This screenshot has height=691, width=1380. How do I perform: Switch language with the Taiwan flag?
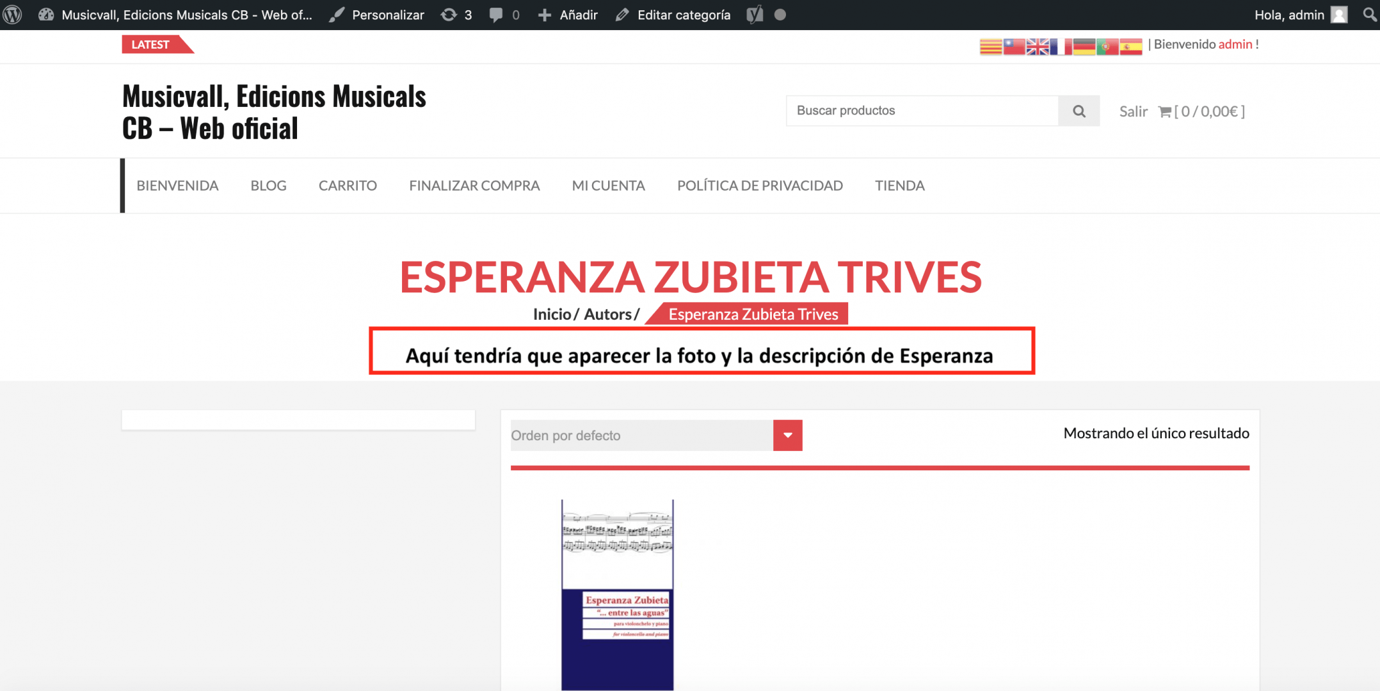point(1014,47)
